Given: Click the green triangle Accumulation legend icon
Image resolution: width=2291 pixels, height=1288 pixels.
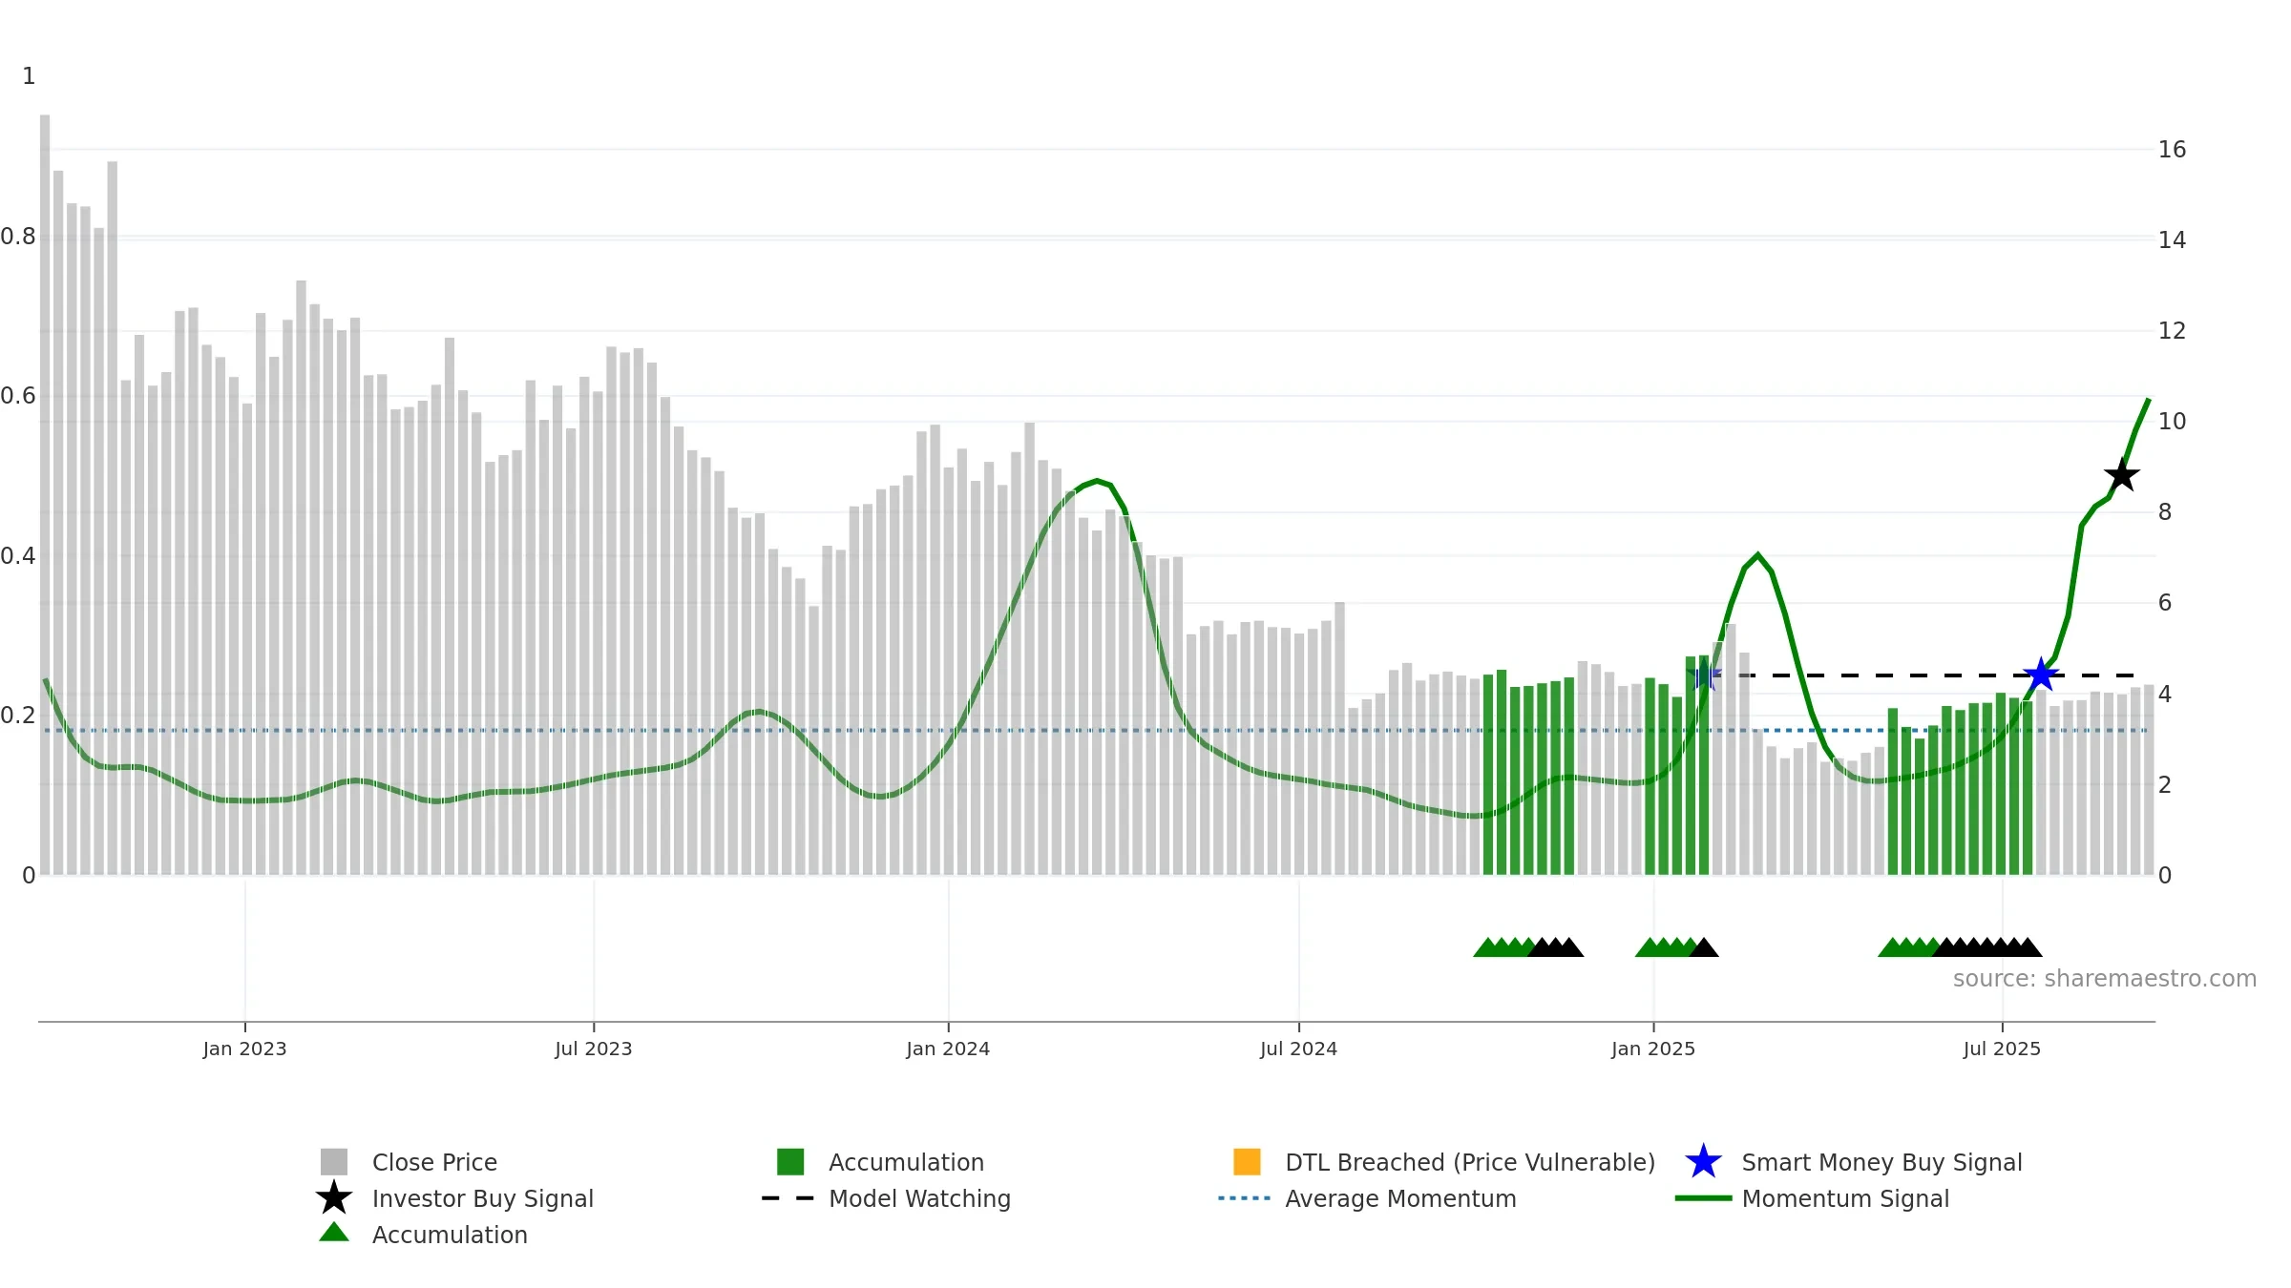Looking at the screenshot, I should click(x=334, y=1233).
